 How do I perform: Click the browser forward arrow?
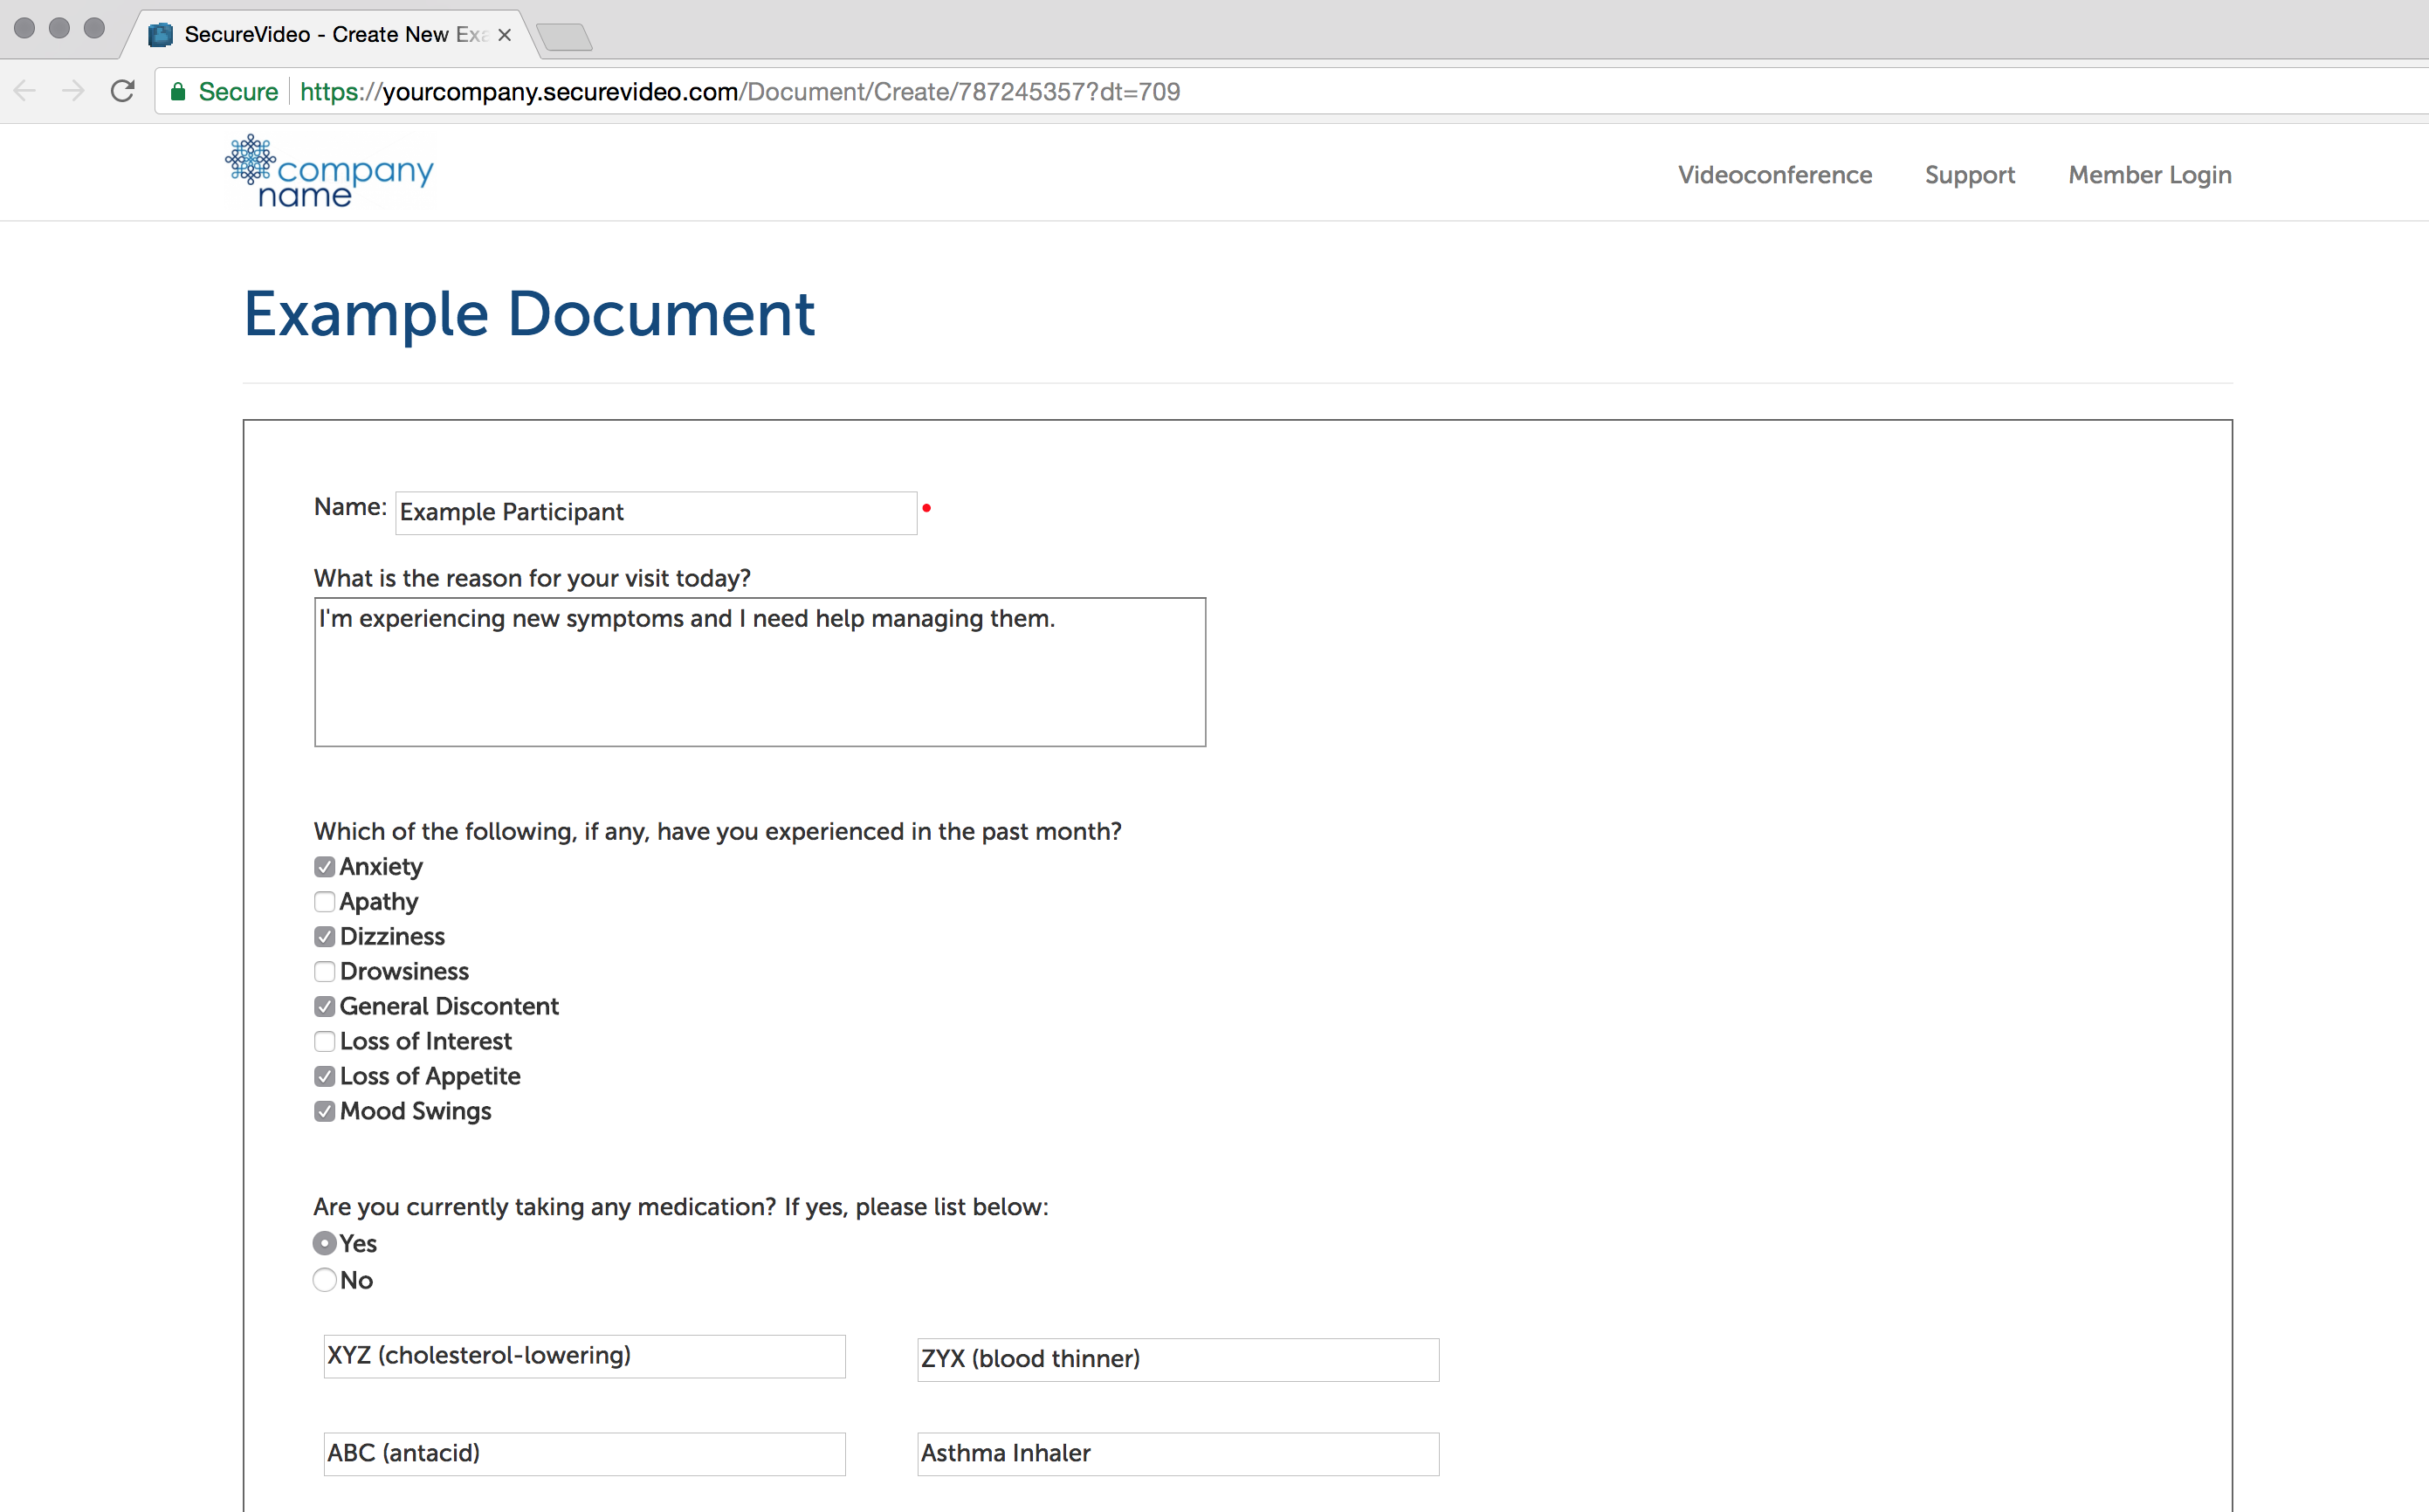(x=73, y=91)
